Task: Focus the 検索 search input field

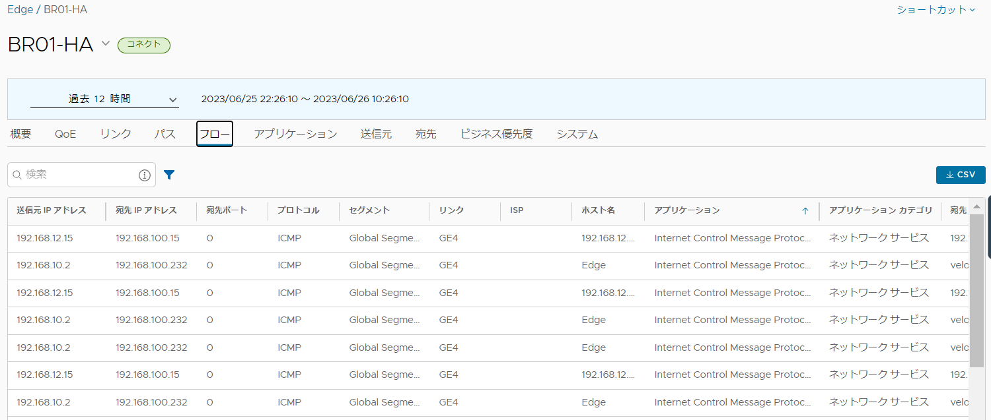Action: [81, 175]
